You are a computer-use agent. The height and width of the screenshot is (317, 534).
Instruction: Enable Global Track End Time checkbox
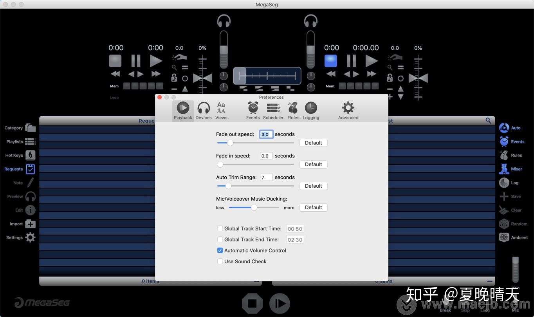click(220, 239)
